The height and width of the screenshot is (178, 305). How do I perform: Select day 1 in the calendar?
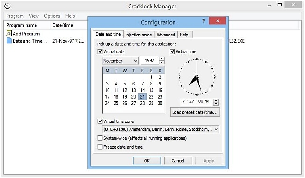coord(151,77)
